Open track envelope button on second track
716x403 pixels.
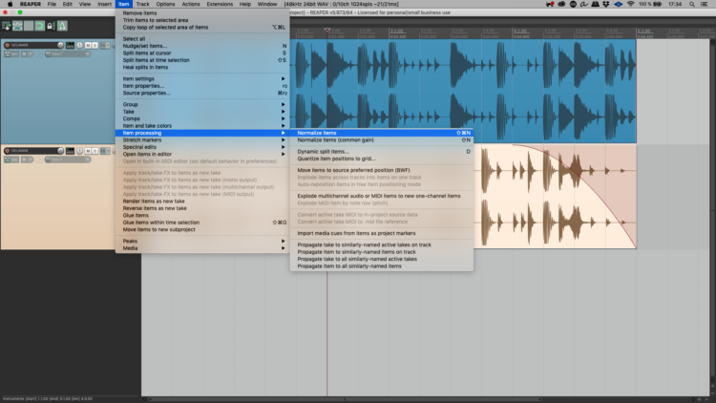(11, 159)
